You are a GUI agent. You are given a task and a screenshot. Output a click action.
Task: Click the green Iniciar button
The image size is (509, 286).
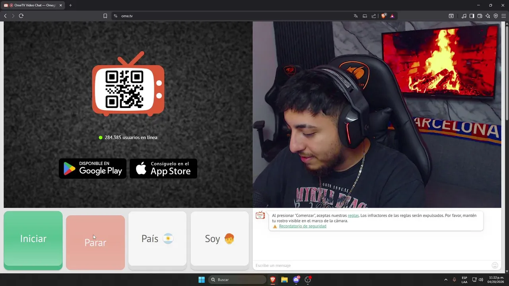[x=33, y=240]
